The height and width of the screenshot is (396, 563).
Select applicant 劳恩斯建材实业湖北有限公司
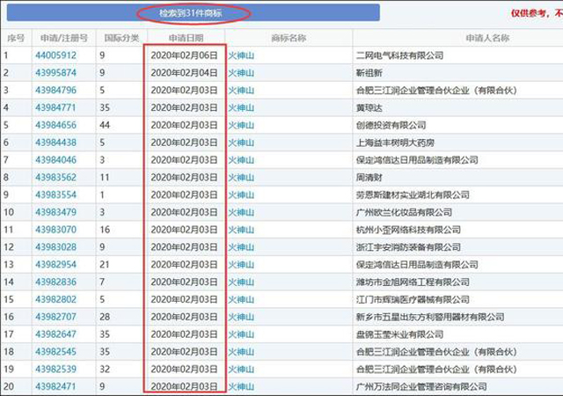(x=413, y=194)
